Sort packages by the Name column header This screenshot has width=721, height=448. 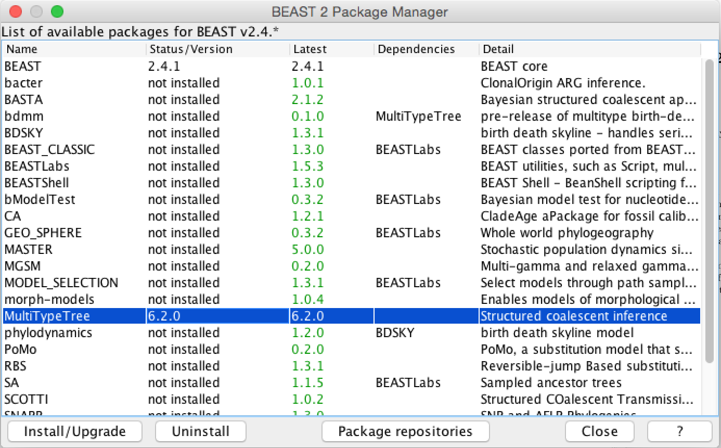[74, 49]
